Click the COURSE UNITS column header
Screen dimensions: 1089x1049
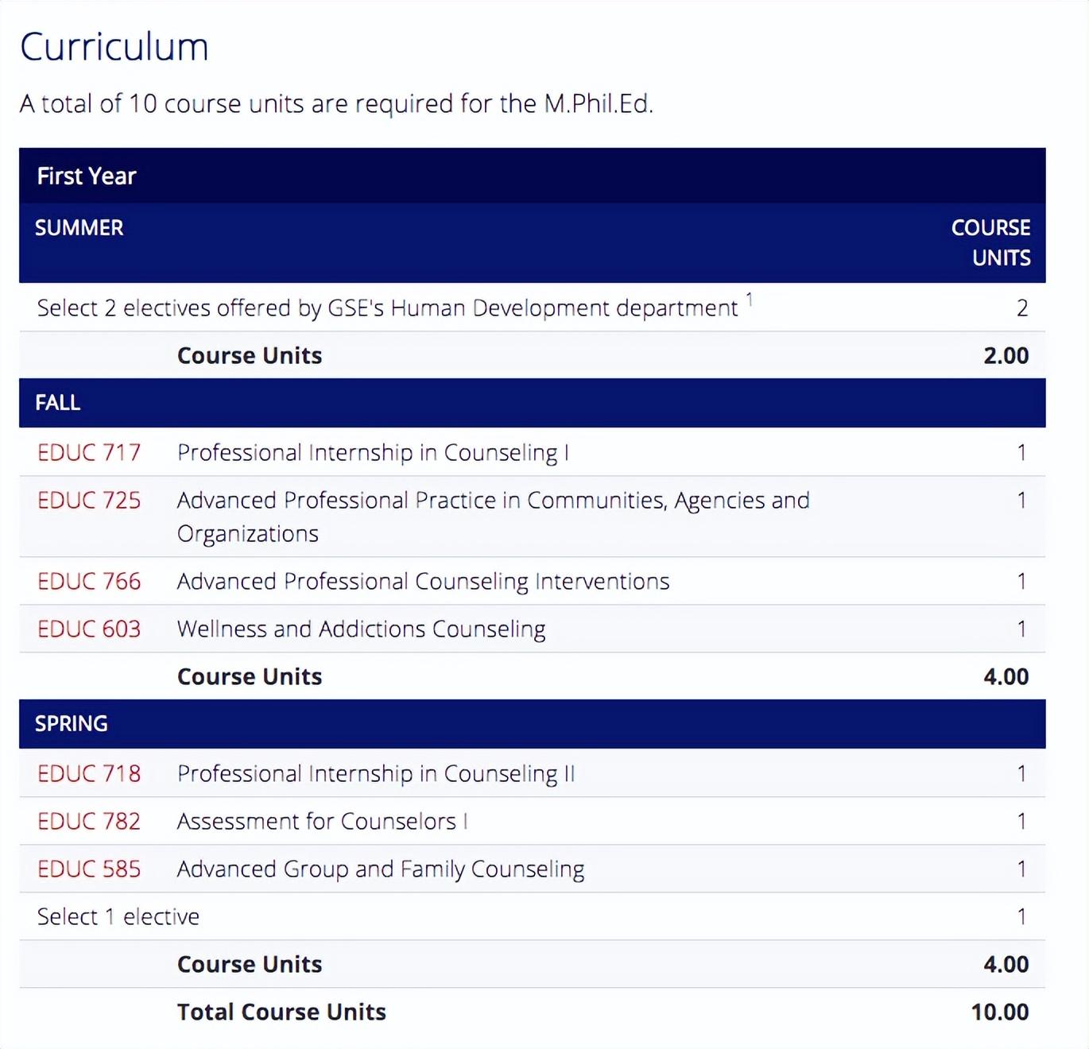[990, 242]
